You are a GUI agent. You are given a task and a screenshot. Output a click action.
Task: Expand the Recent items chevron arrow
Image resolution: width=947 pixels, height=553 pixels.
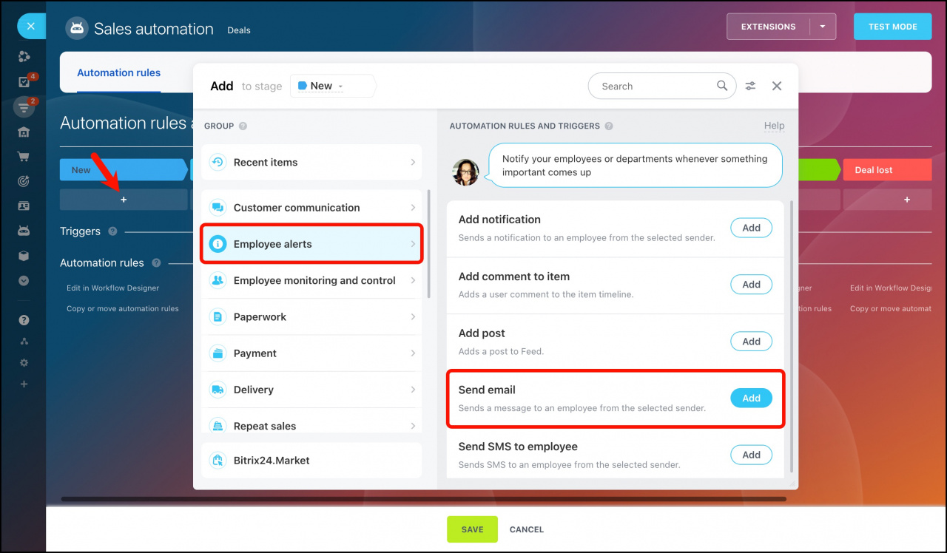pos(413,163)
